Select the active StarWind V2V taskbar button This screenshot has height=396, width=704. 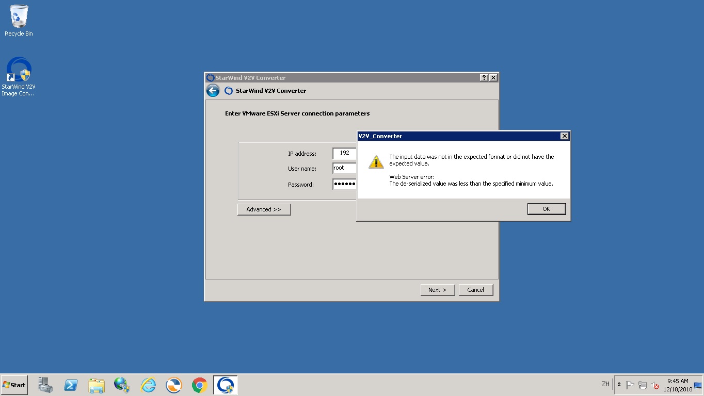pyautogui.click(x=226, y=385)
